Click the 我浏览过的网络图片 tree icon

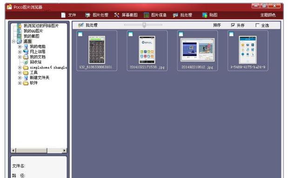point(19,26)
